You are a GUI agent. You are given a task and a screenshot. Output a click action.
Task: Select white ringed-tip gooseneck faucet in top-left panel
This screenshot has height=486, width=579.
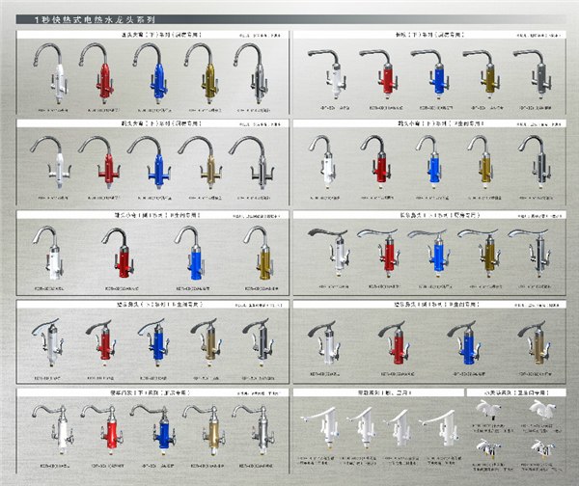tap(51, 73)
